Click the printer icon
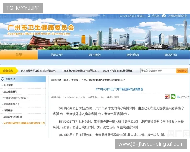This screenshot has width=190, height=152. [x=178, y=97]
